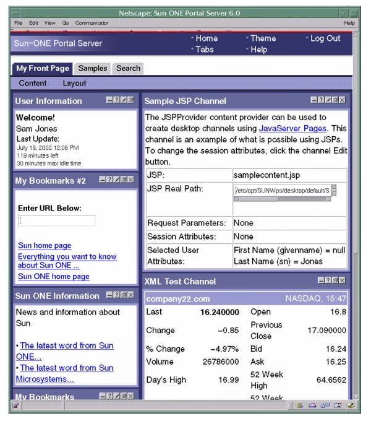
Task: Detach the XML Test Channel
Action: tap(335, 280)
